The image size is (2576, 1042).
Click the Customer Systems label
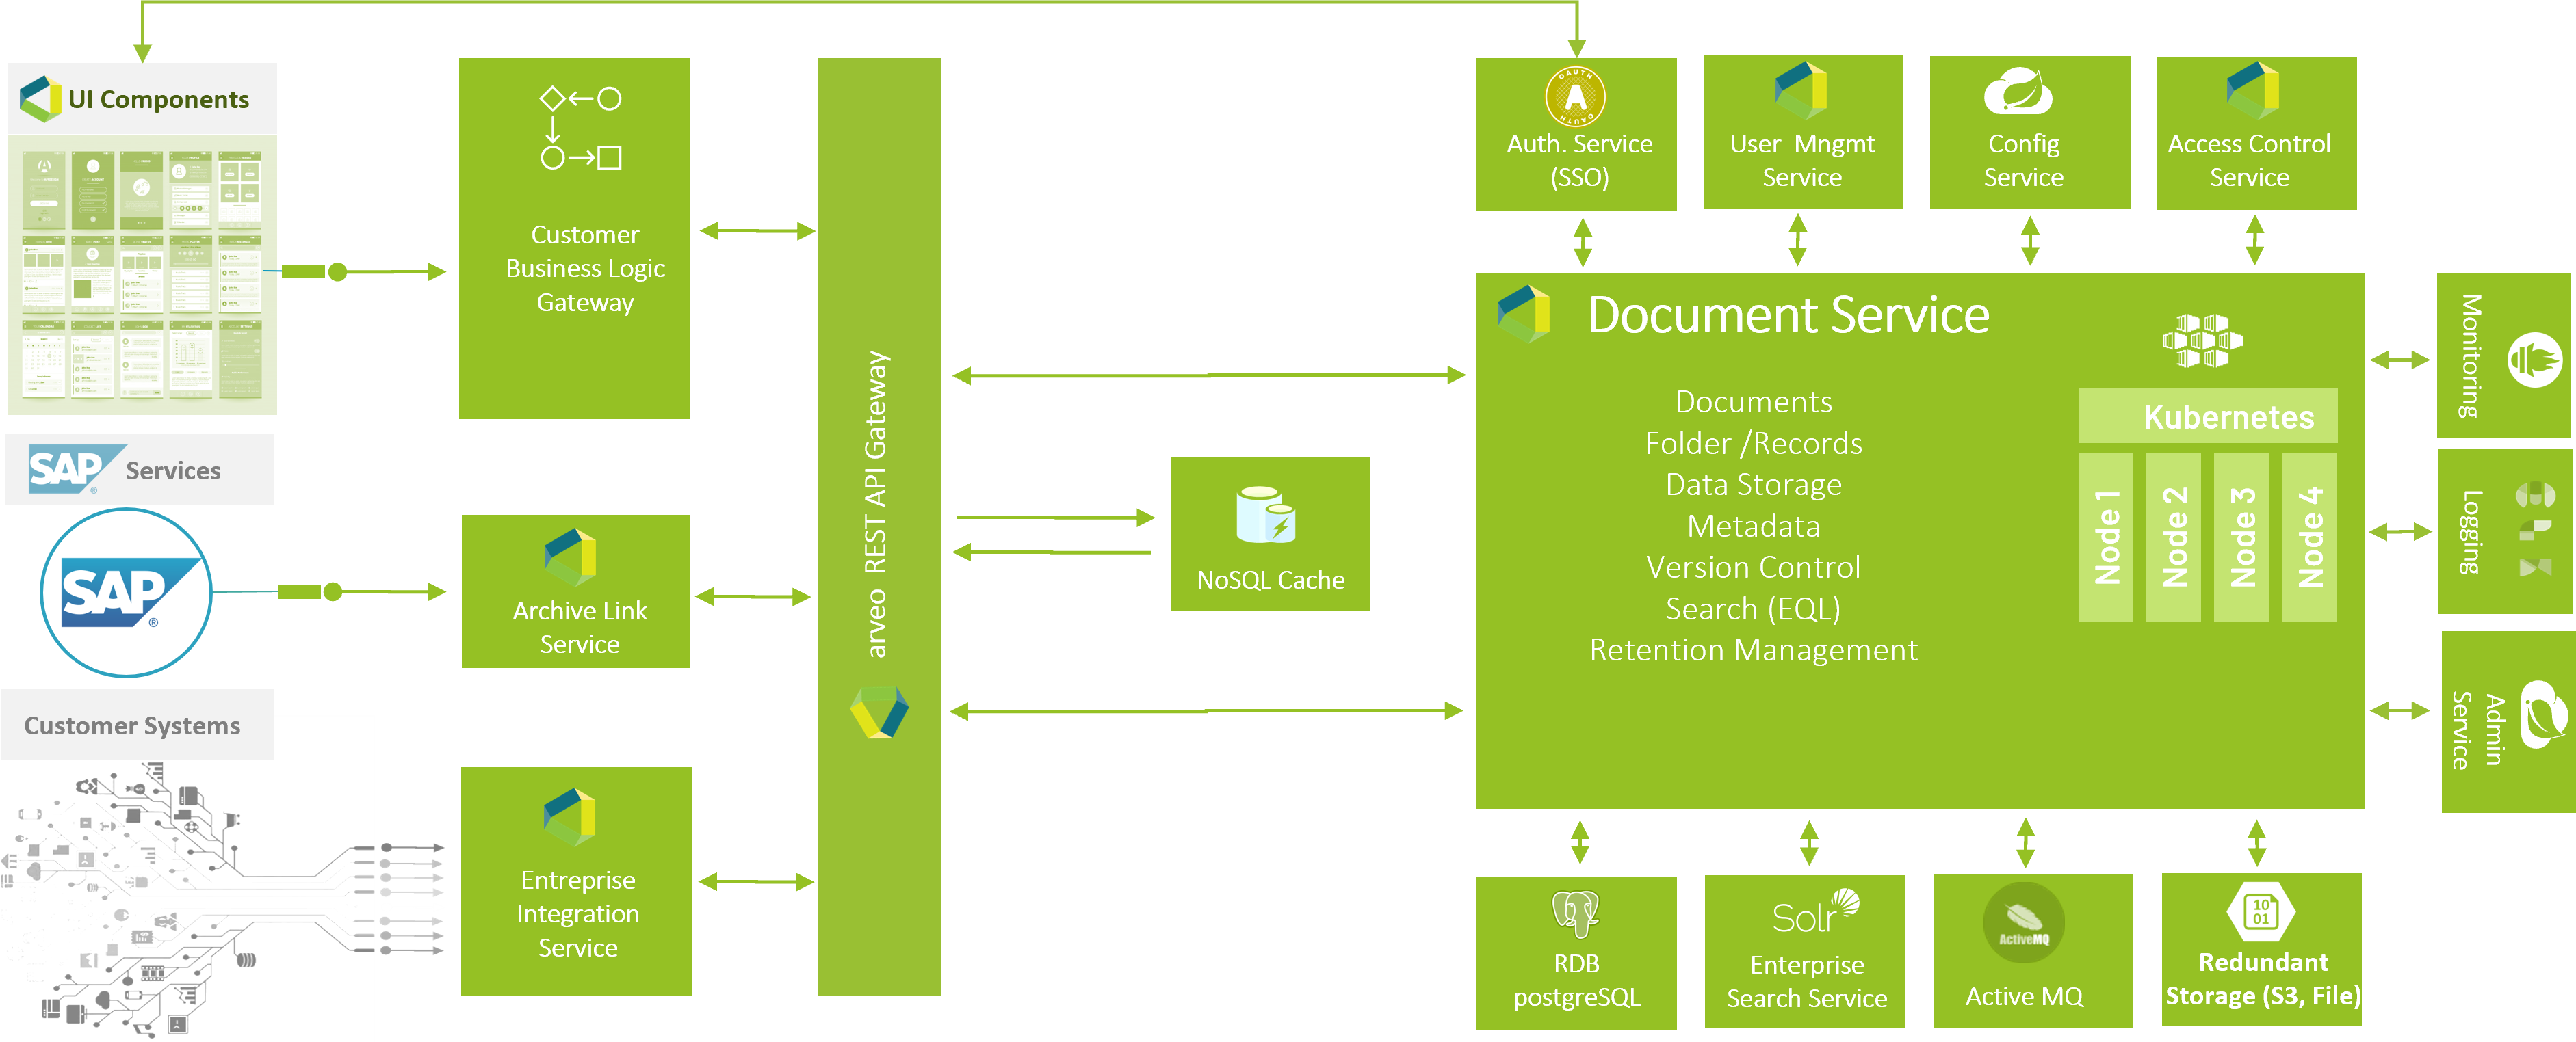pyautogui.click(x=132, y=725)
